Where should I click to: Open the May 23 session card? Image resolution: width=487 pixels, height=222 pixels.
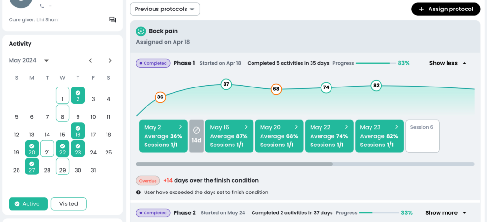tap(379, 136)
